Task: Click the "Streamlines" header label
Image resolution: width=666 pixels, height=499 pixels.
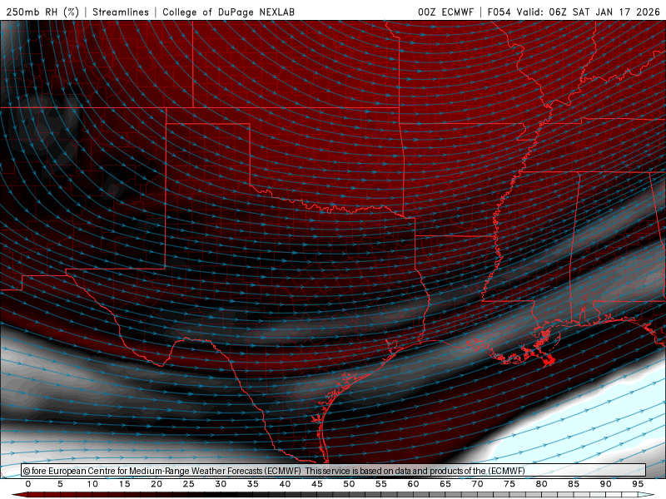Action: [x=121, y=12]
